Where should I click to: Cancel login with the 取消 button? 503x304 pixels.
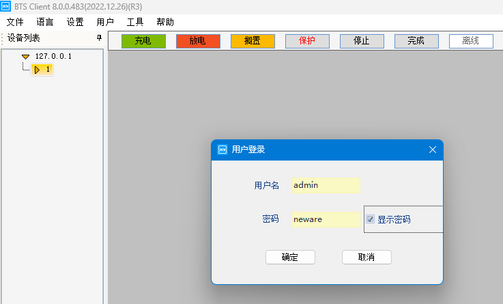(x=367, y=257)
